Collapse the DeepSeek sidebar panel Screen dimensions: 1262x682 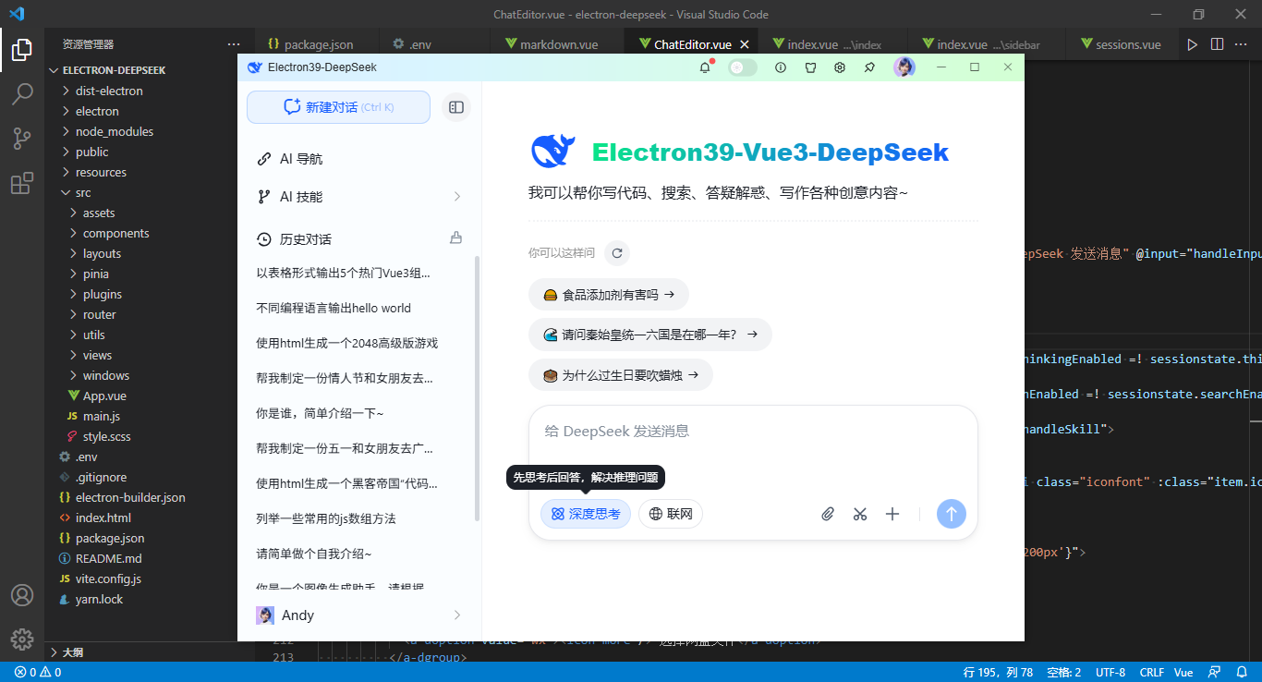(455, 107)
